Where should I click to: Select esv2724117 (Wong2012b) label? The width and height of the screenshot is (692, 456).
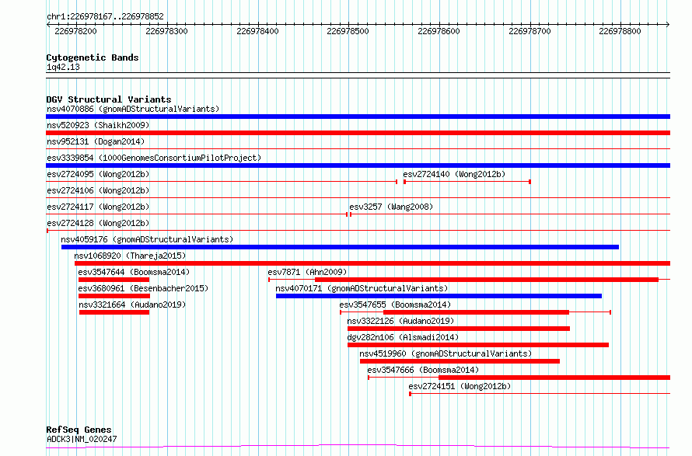(98, 207)
